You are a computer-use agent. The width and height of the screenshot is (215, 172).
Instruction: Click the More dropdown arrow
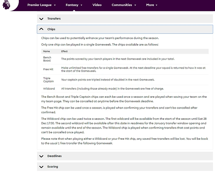click(x=157, y=5)
